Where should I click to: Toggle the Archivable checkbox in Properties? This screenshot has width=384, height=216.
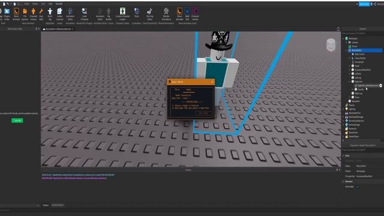tap(358, 187)
